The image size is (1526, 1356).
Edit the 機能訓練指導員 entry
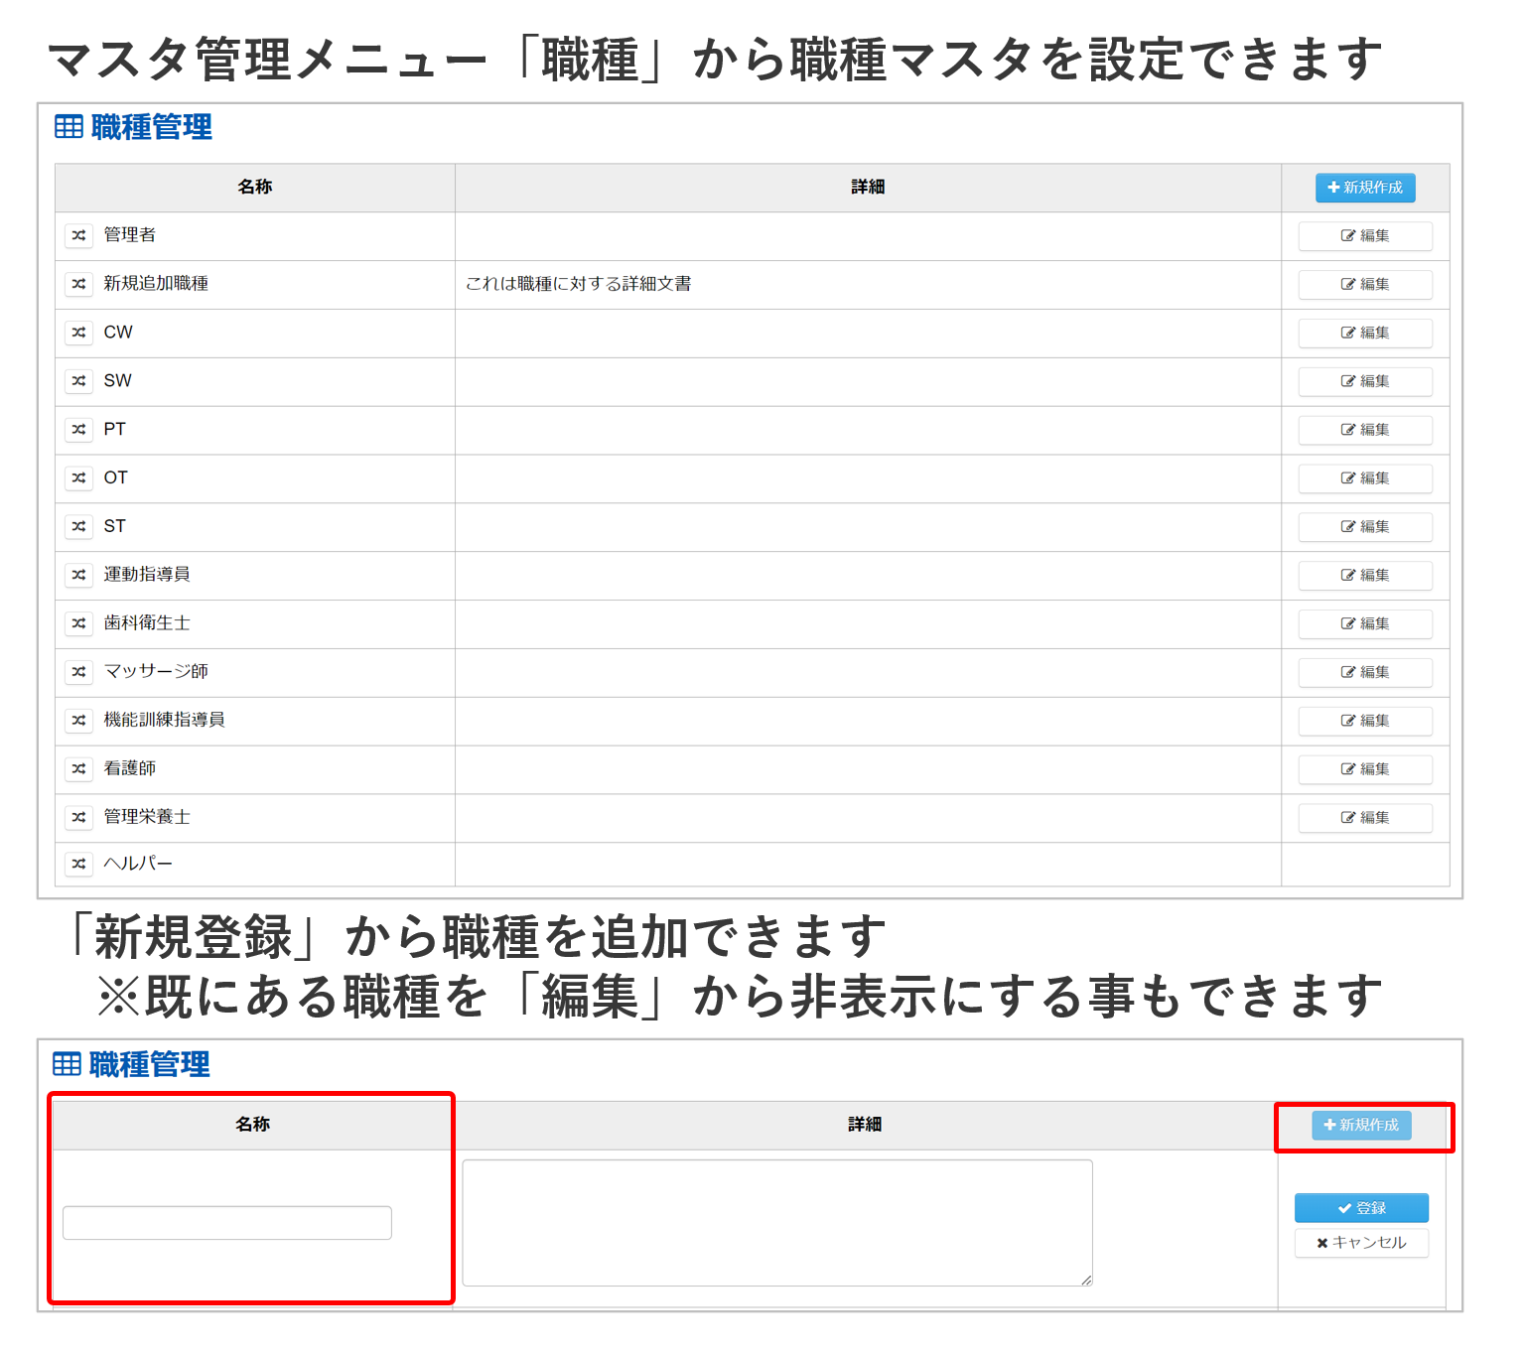point(1364,721)
